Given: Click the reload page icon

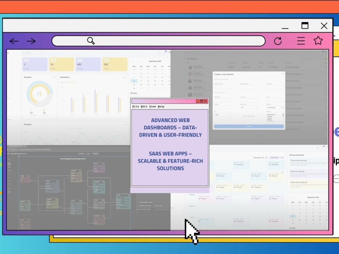Looking at the screenshot, I should [x=278, y=41].
